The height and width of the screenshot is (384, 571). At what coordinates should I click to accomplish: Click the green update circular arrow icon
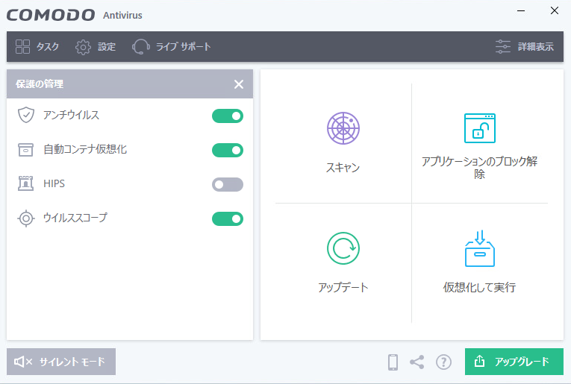(343, 248)
